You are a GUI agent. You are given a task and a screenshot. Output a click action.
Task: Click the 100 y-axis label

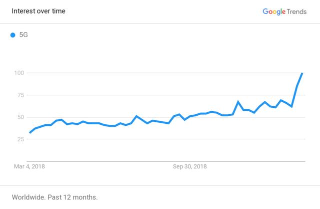click(19, 73)
